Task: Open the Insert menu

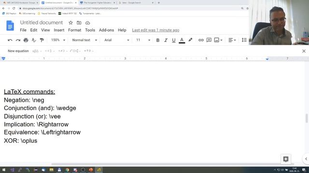Action: [x=59, y=30]
